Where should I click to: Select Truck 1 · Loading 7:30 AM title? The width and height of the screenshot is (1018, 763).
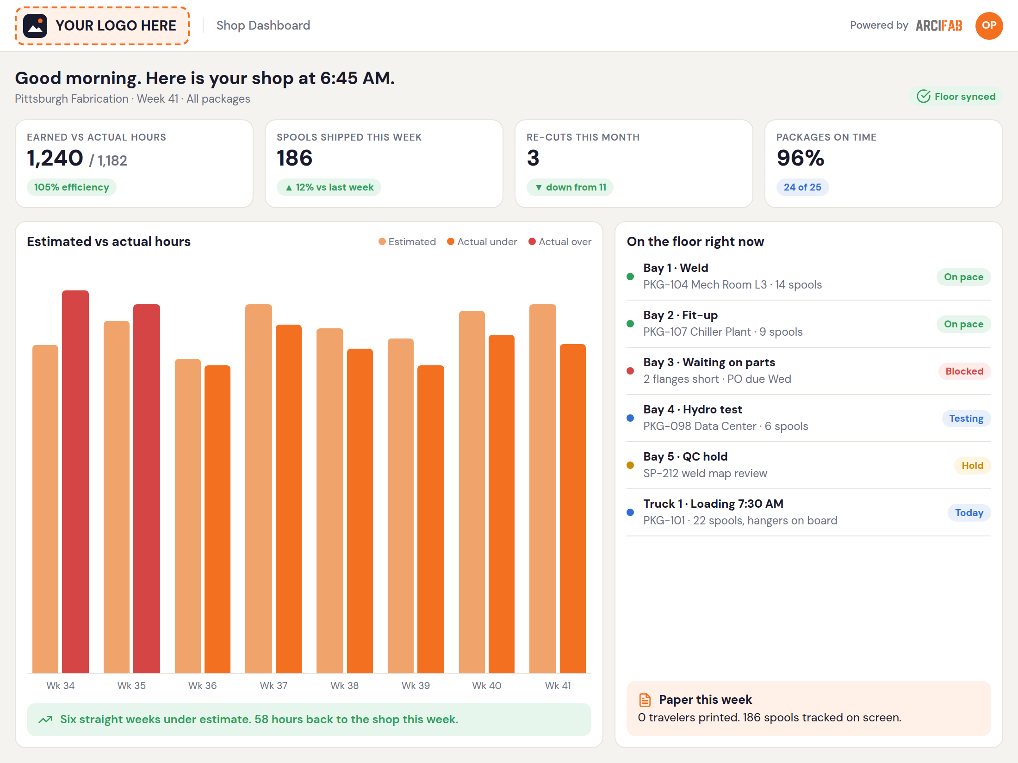click(714, 504)
